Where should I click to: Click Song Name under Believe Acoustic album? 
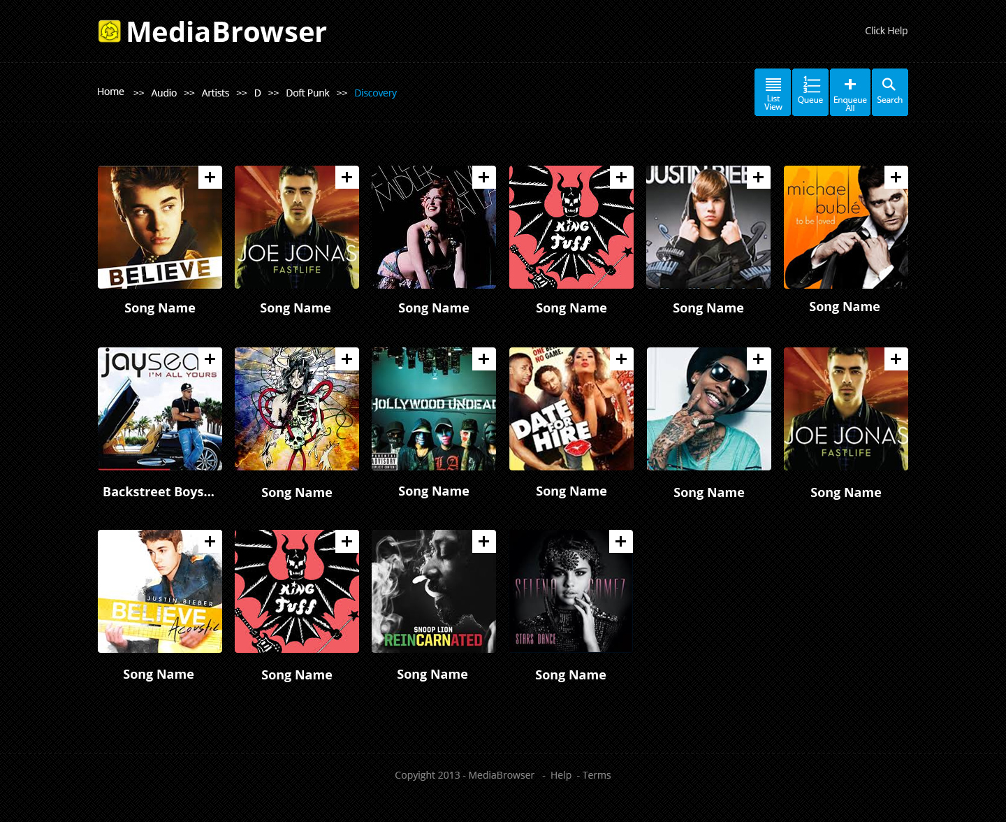tap(159, 674)
